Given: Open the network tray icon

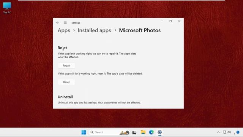Looking at the screenshot, I should click(x=224, y=132).
